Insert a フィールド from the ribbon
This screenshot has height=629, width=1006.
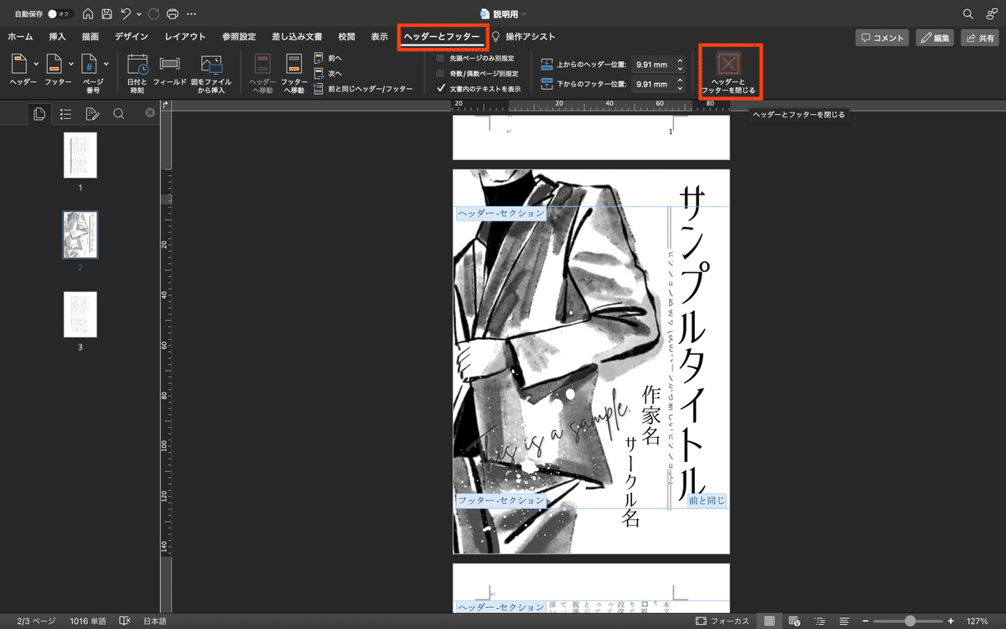pos(169,70)
